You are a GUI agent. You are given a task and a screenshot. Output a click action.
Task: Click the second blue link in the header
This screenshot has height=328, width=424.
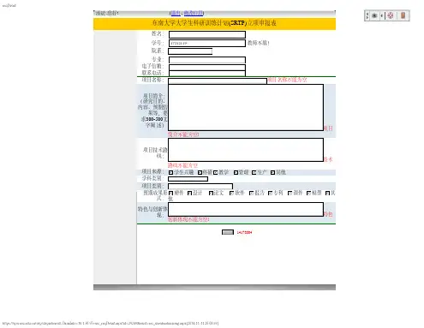point(193,13)
